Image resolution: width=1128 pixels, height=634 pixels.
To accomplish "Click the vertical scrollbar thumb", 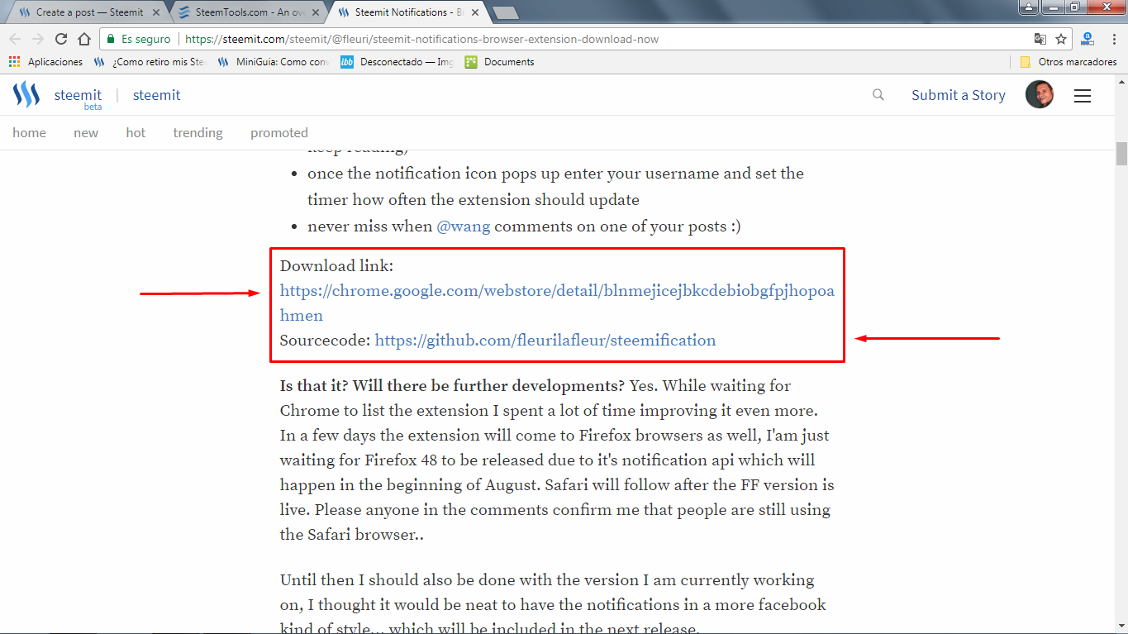I will coord(1121,154).
